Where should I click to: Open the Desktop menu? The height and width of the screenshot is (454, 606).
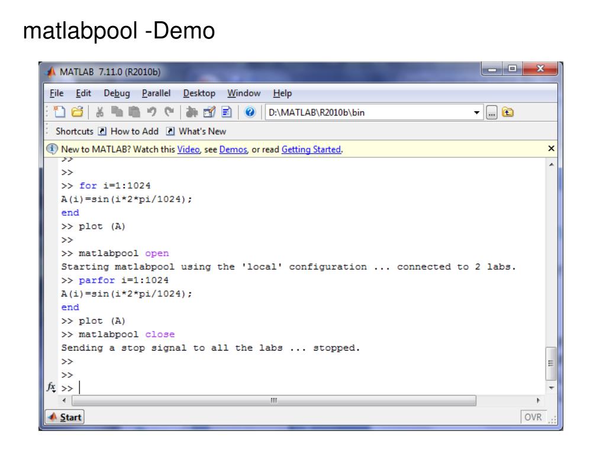(x=199, y=93)
